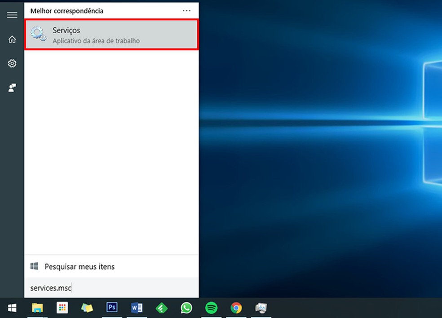Open Photoshop from the taskbar
Image resolution: width=442 pixels, height=318 pixels.
click(x=112, y=308)
